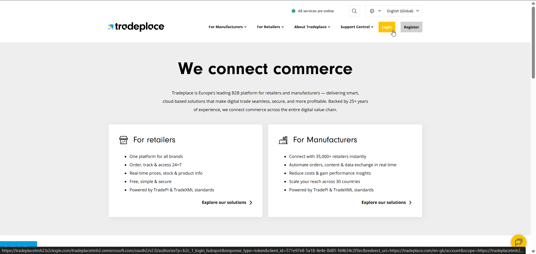Click the vertical page scrollbar thumb
This screenshot has width=536, height=254.
(533, 42)
